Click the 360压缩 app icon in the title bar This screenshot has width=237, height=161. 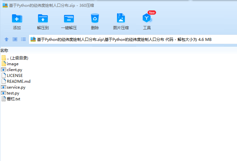5,6
